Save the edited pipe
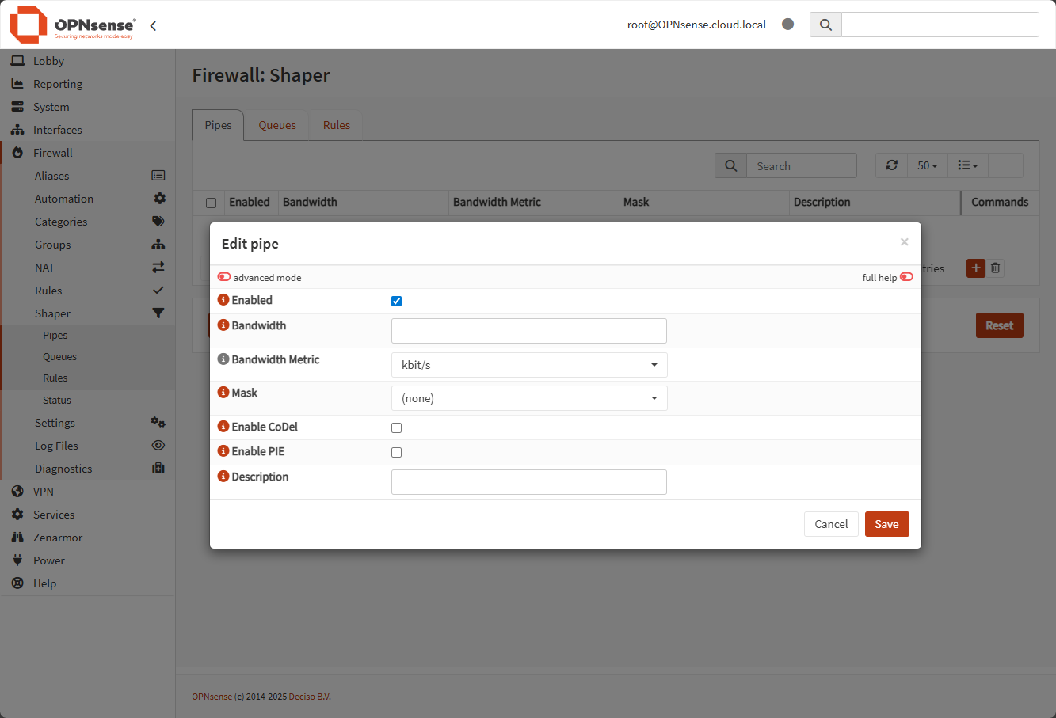This screenshot has height=718, width=1056. 886,523
